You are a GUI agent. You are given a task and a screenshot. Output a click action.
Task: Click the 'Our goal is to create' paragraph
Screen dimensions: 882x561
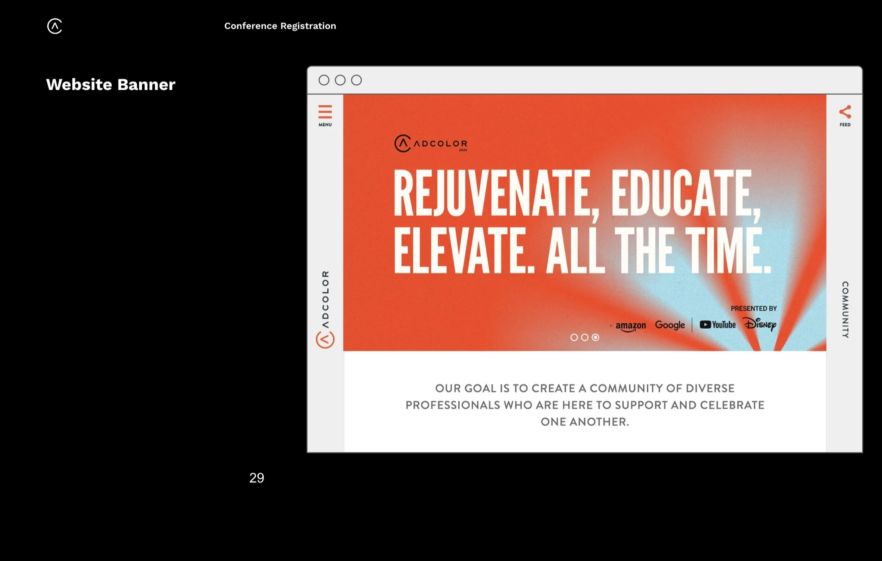click(x=585, y=404)
